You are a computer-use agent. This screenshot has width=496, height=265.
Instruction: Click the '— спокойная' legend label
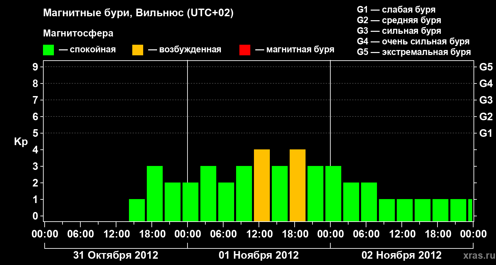(87, 50)
